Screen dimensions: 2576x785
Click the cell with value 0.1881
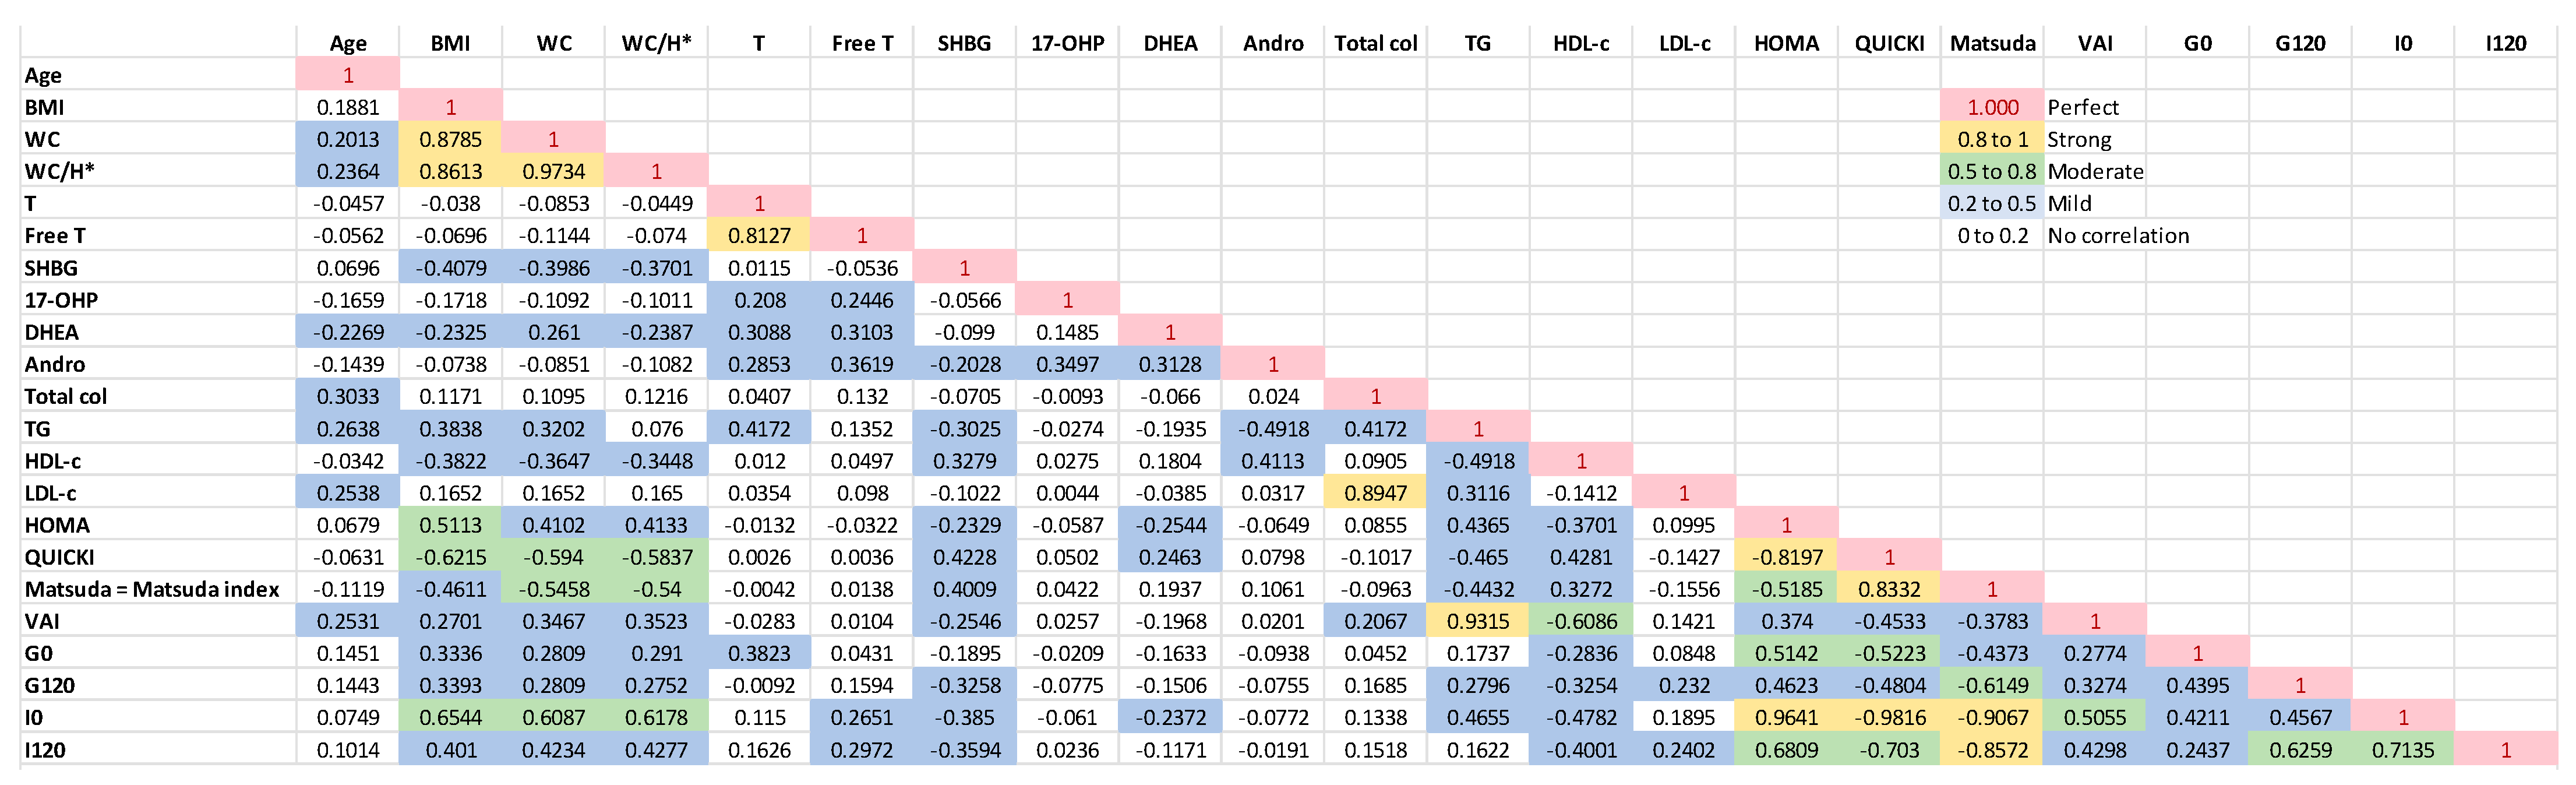[x=348, y=107]
